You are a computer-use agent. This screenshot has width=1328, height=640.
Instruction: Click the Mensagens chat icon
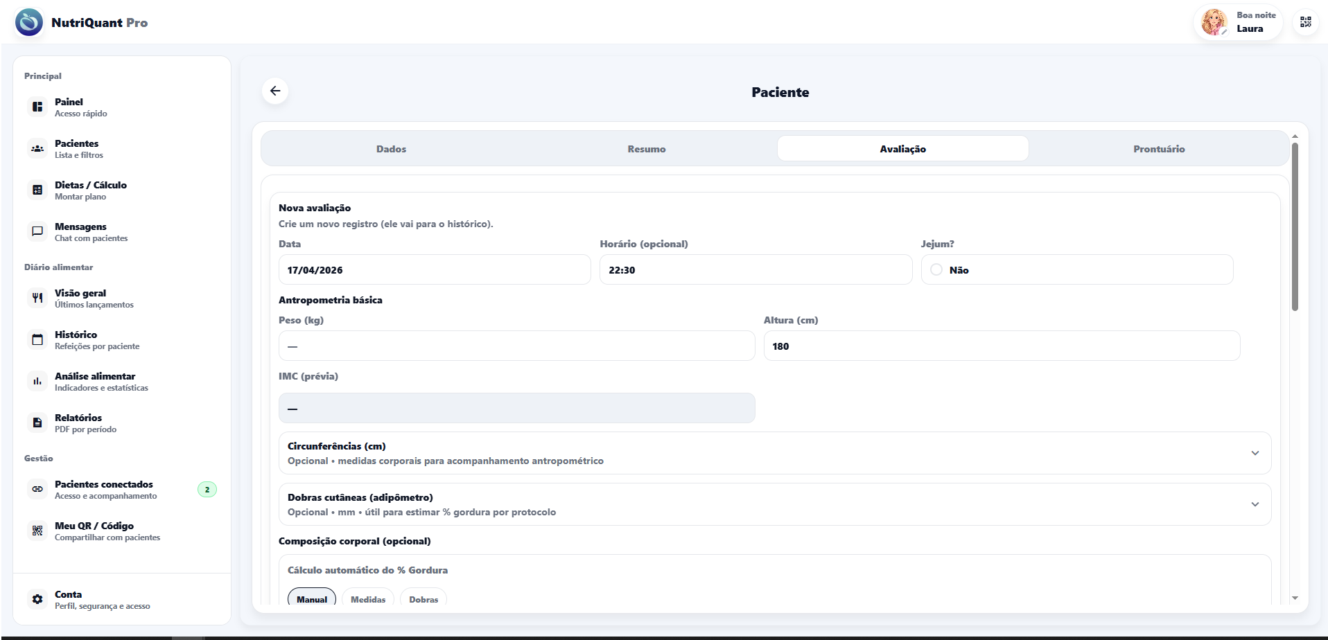37,231
